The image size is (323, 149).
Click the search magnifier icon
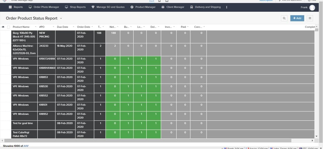click(284, 18)
